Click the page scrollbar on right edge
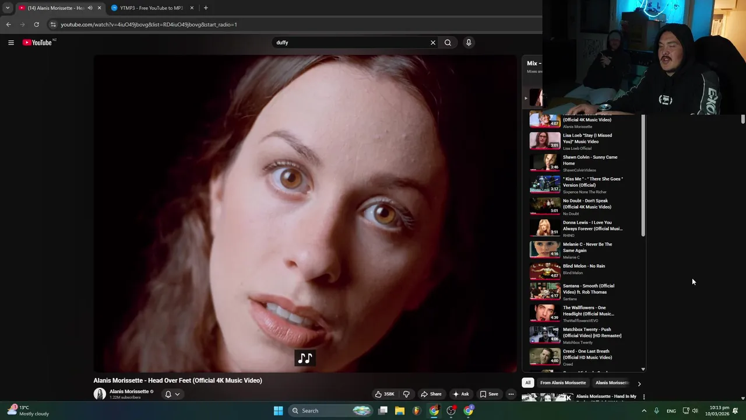 coord(743,119)
